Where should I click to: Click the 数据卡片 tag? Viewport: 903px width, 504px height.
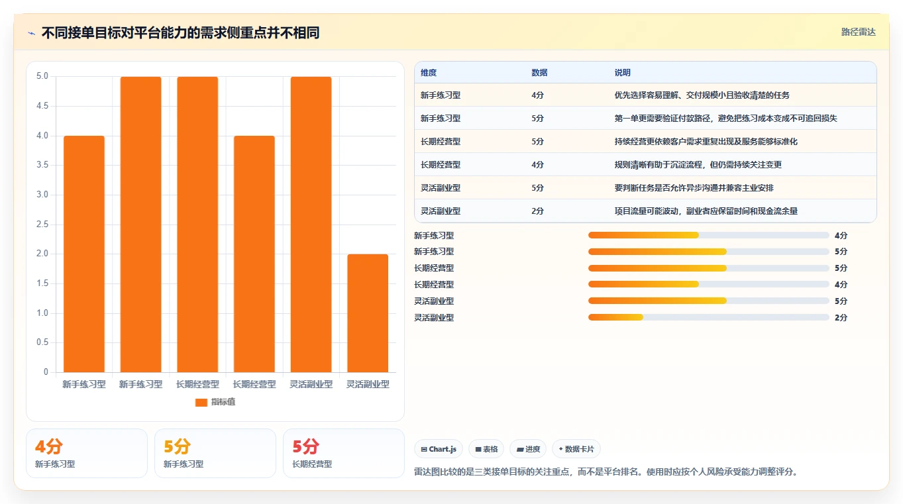coord(576,449)
